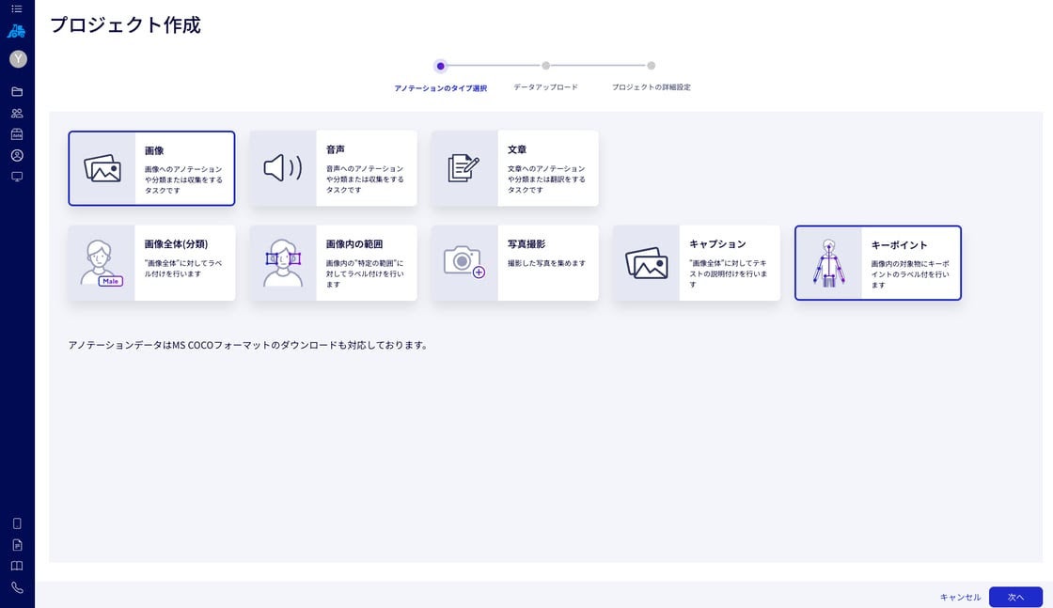The image size is (1053, 608).
Task: Select the 音声 annotation type card
Action: pos(333,168)
